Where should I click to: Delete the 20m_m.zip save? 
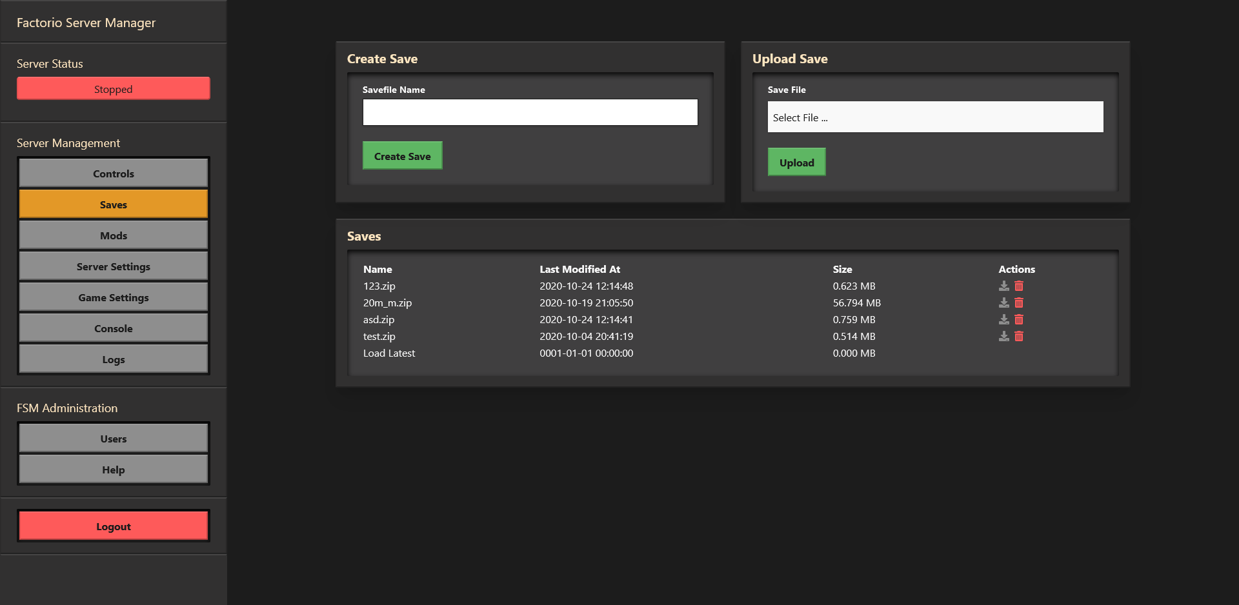[x=1019, y=302]
